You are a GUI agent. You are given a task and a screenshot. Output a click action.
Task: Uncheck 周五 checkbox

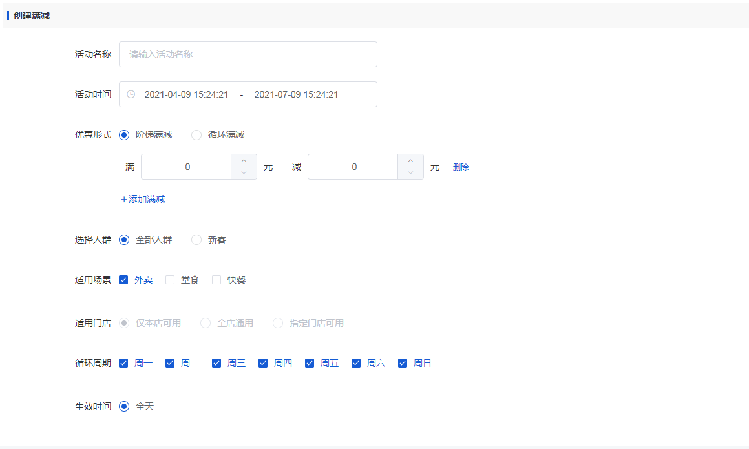[x=310, y=364]
